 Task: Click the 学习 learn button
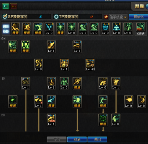pos(57,139)
